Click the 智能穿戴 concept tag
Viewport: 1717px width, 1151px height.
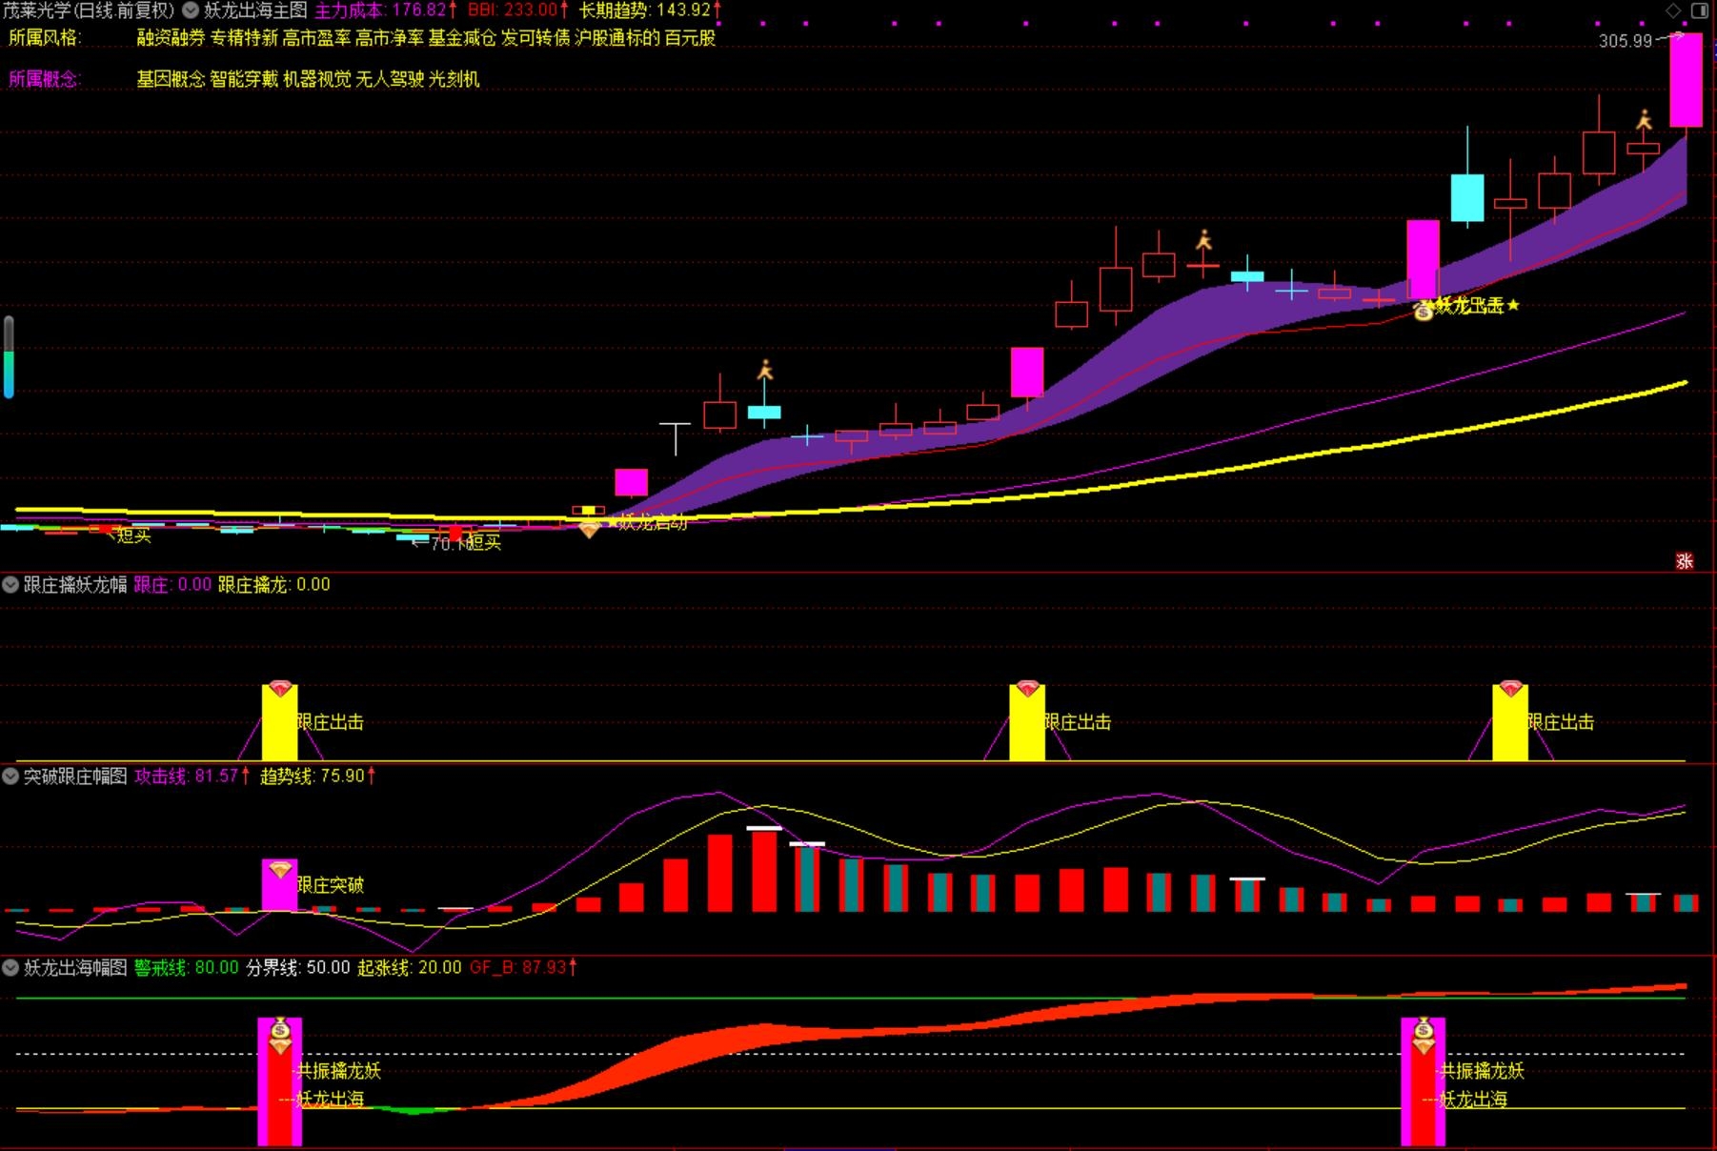(244, 79)
